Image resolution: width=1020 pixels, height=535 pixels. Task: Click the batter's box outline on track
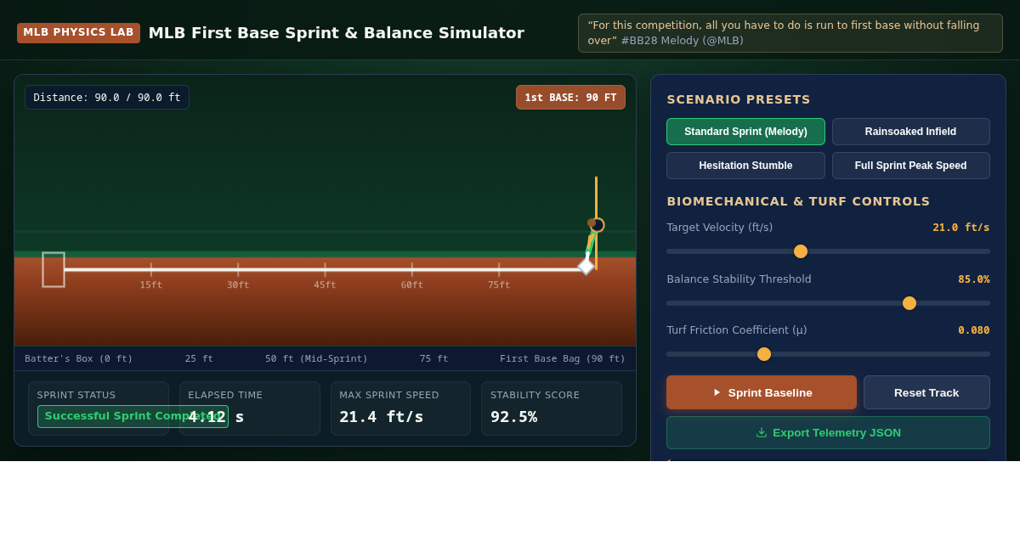coord(54,269)
